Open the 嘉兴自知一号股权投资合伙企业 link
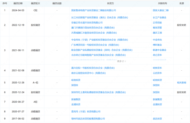190x123 pixels. pos(93,68)
